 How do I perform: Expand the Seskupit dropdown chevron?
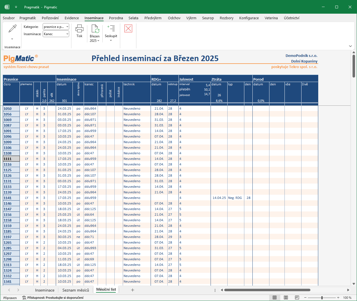coord(111,40)
